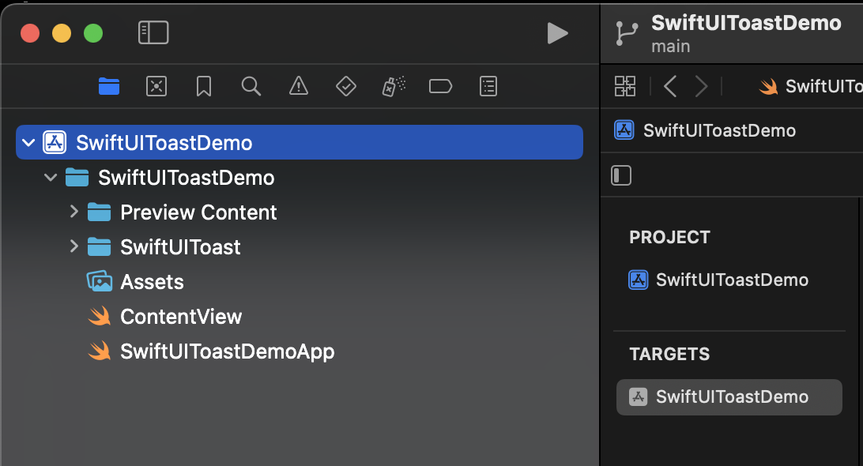Image resolution: width=863 pixels, height=466 pixels.
Task: Toggle the navigator sidebar visibility
Action: 153,32
